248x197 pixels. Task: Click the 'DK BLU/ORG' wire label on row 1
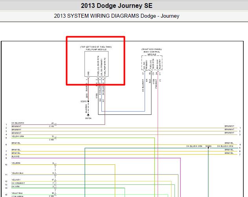18,123
